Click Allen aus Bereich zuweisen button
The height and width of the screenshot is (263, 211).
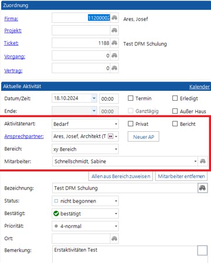[121, 176]
